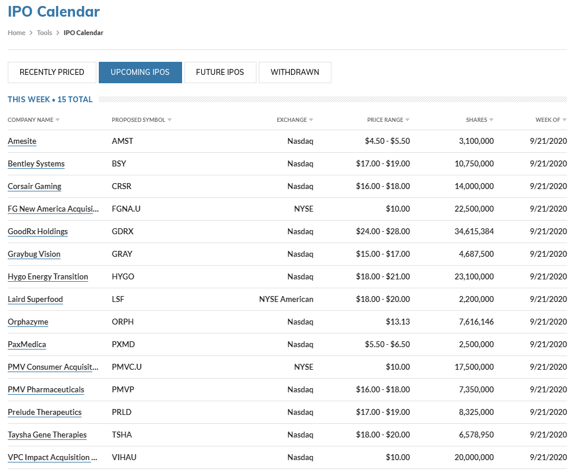Open VPC Impact Acquisition link

(52, 458)
